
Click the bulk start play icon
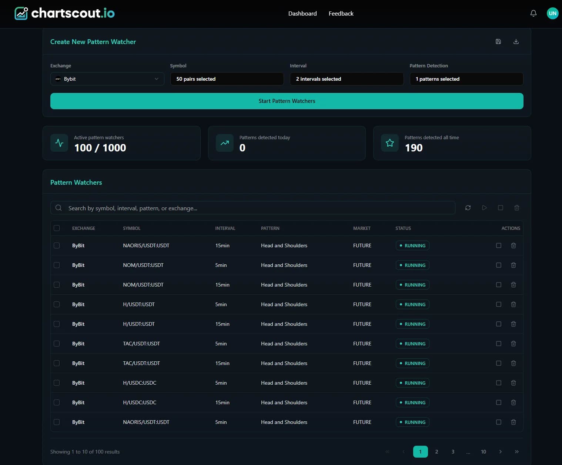(x=484, y=208)
